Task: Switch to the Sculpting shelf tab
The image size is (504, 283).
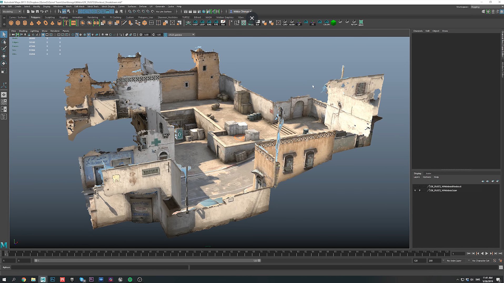Action: [50, 17]
